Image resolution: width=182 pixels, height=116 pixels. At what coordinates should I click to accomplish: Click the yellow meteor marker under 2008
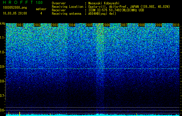136,115
